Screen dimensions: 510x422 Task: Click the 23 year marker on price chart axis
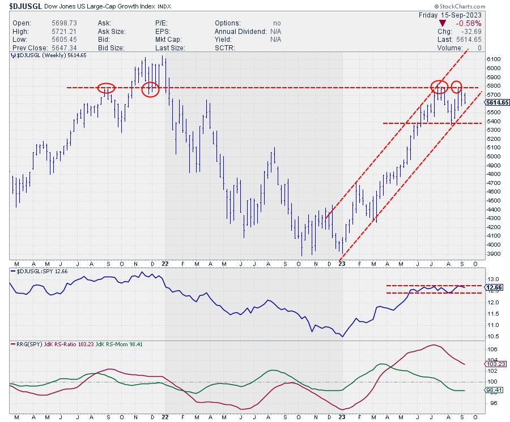click(x=341, y=264)
